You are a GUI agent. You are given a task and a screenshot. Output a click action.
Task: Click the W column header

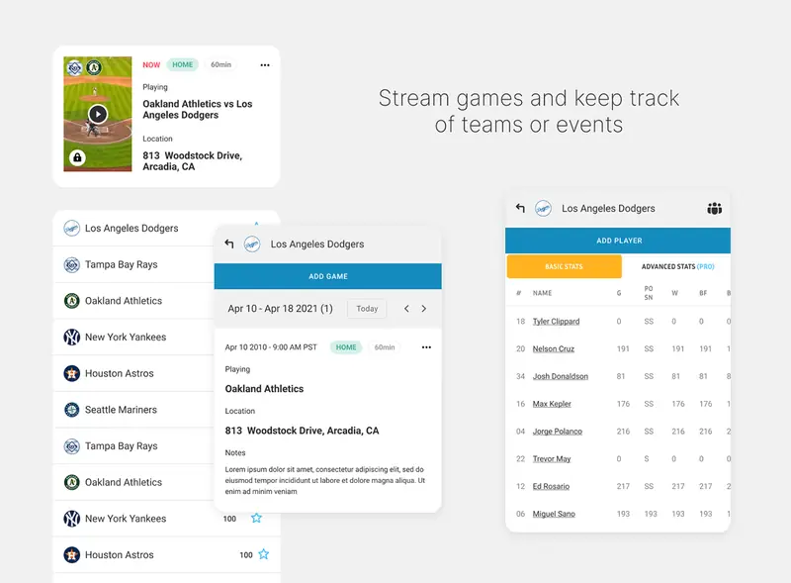[x=674, y=293]
